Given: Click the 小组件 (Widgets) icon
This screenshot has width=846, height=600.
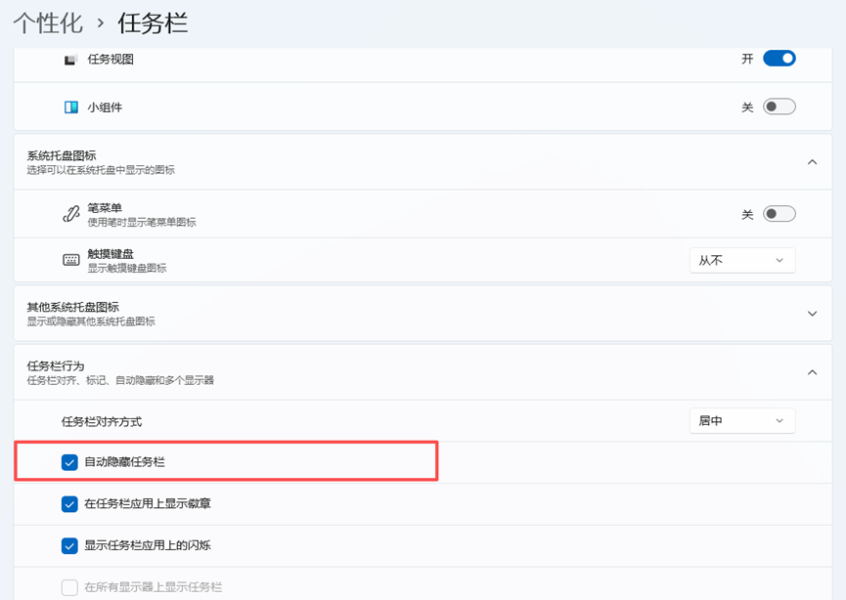Looking at the screenshot, I should (69, 107).
